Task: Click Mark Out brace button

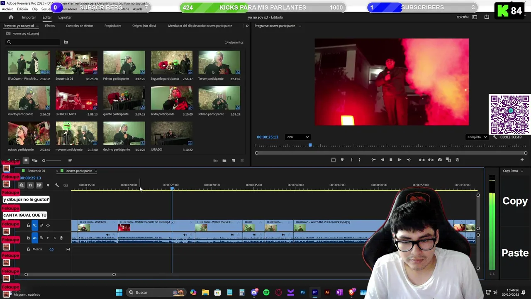Action: tap(360, 159)
